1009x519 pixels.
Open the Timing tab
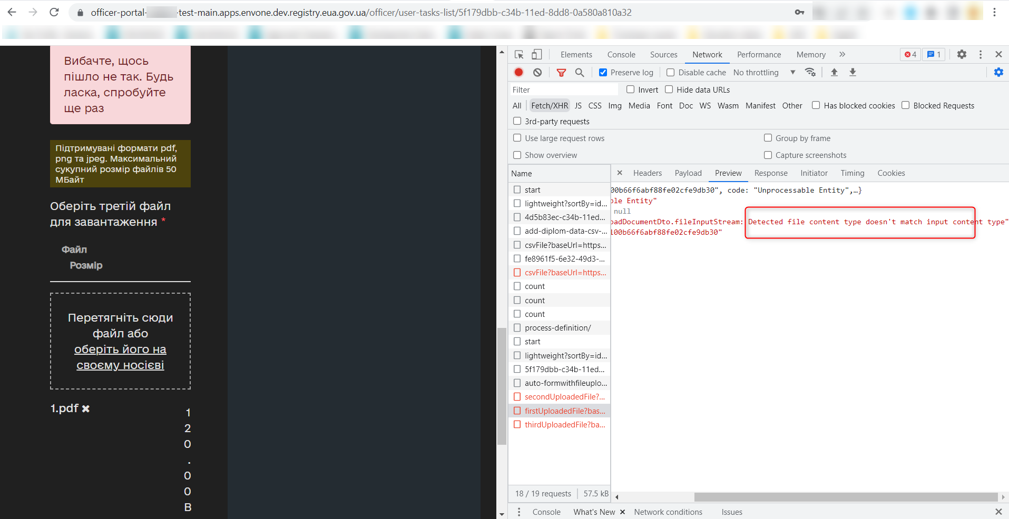[x=852, y=173]
